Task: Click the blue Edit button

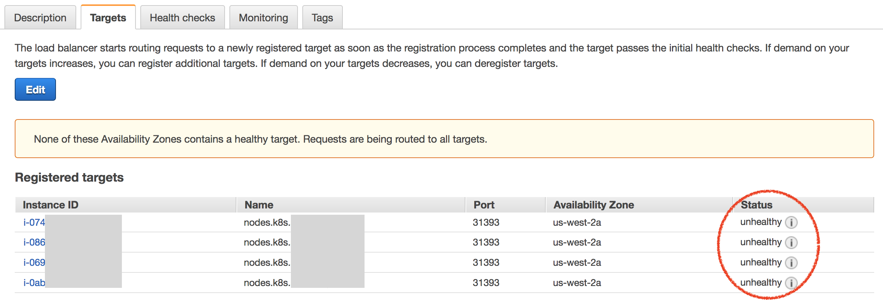Action: click(35, 89)
